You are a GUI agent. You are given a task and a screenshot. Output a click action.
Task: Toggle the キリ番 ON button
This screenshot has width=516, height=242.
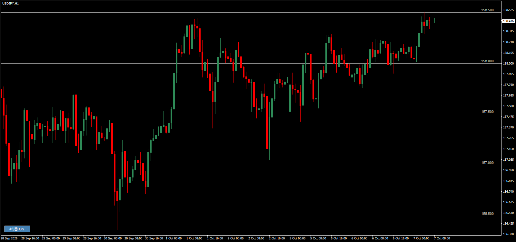[17, 229]
